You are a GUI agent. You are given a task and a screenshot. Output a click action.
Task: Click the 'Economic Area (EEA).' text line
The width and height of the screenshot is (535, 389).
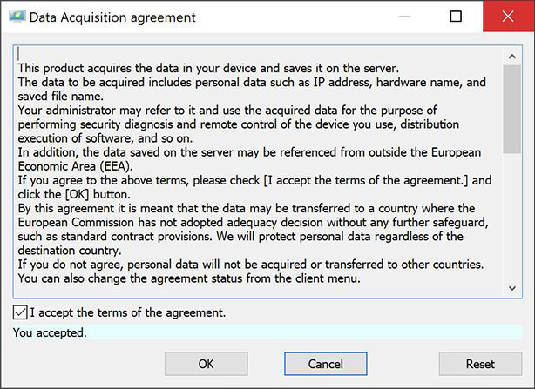(x=75, y=166)
